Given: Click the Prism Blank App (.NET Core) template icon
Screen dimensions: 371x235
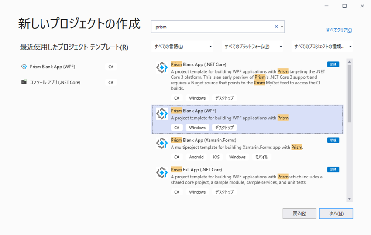Looking at the screenshot, I should [162, 67].
